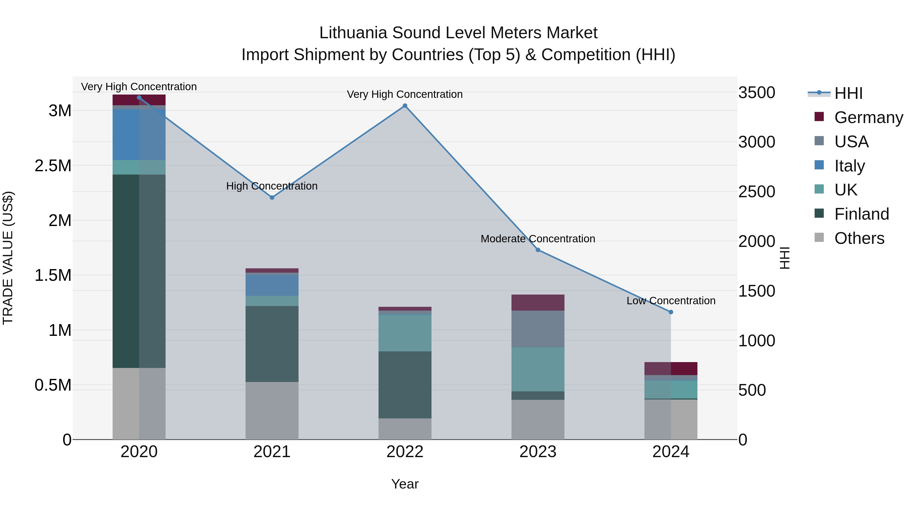The image size is (917, 516).
Task: Select the 2021 HHI data point
Action: click(272, 198)
